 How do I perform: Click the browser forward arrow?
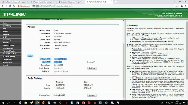[x=6, y=6]
